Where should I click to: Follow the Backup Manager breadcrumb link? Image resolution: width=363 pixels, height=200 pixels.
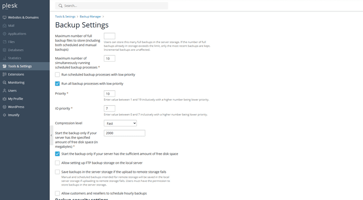tap(90, 16)
